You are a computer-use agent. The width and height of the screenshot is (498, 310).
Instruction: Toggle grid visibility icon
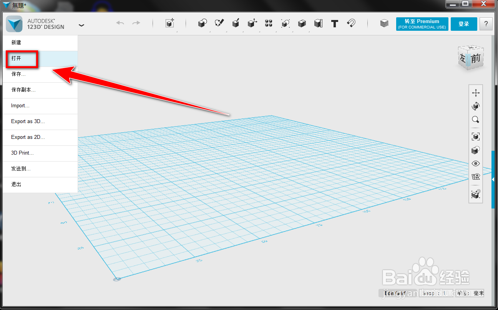[476, 177]
